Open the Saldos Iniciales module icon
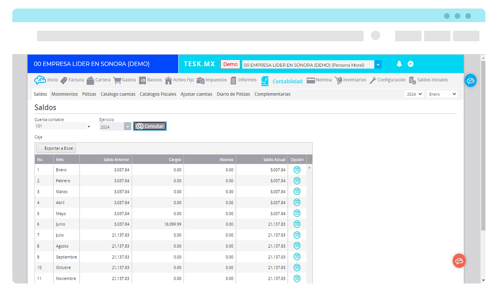This screenshot has width=499, height=292. (413, 80)
